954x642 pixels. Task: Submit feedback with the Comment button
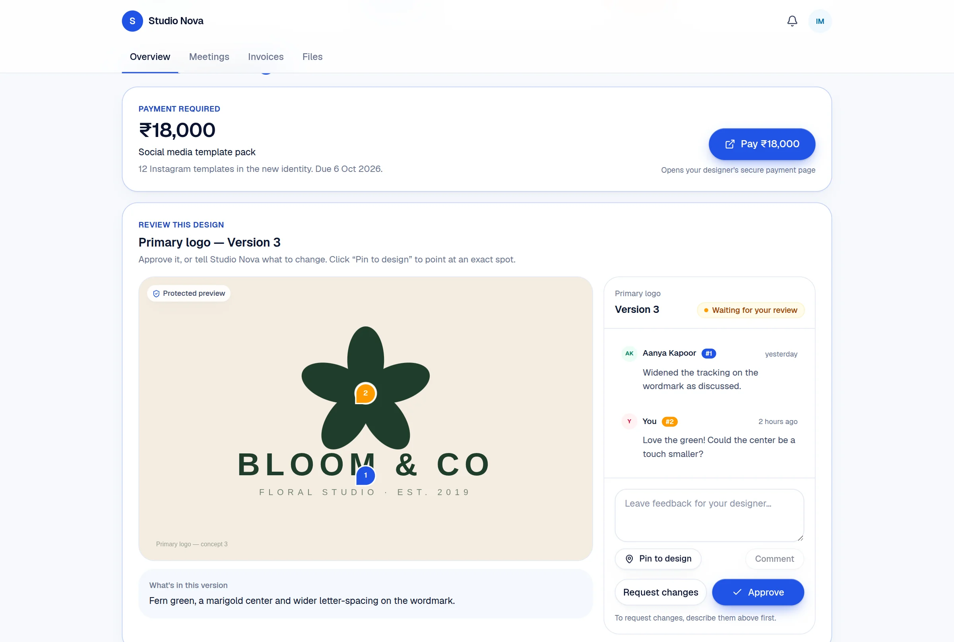774,559
